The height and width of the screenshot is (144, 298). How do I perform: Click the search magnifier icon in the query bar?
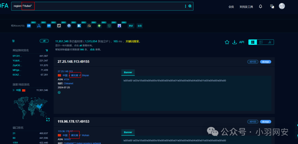click(x=190, y=6)
